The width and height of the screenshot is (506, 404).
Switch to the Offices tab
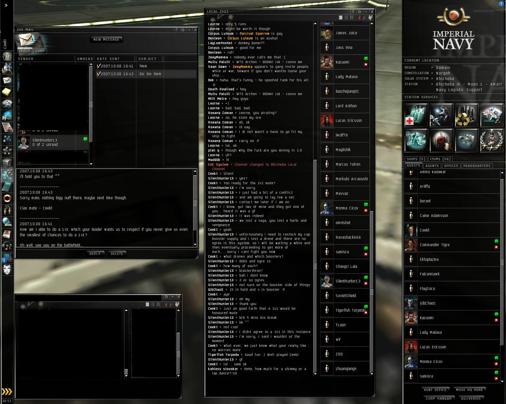pos(451,166)
